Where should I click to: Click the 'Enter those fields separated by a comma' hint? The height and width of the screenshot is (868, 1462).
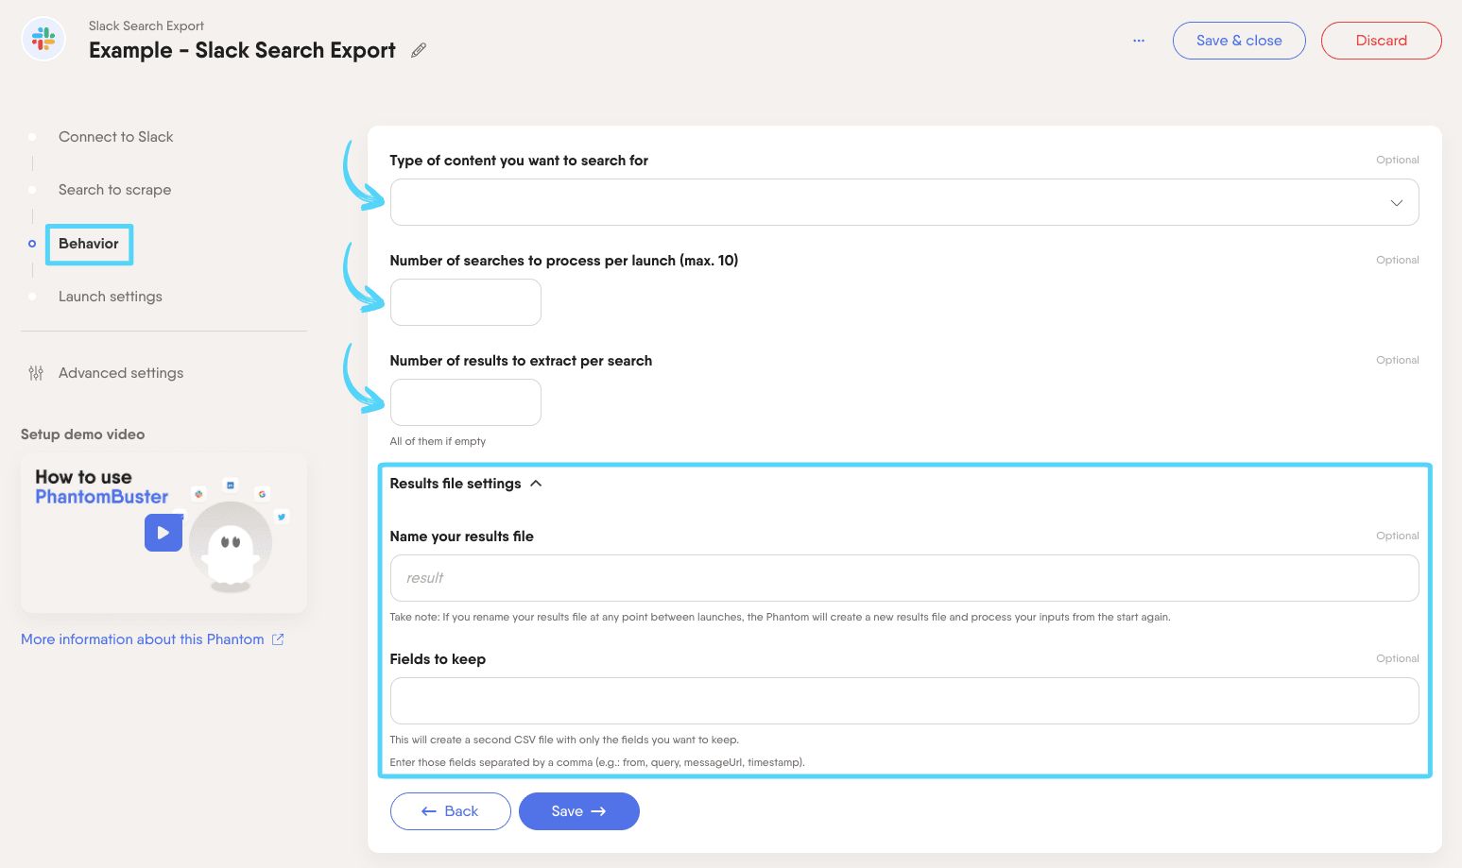597,762
